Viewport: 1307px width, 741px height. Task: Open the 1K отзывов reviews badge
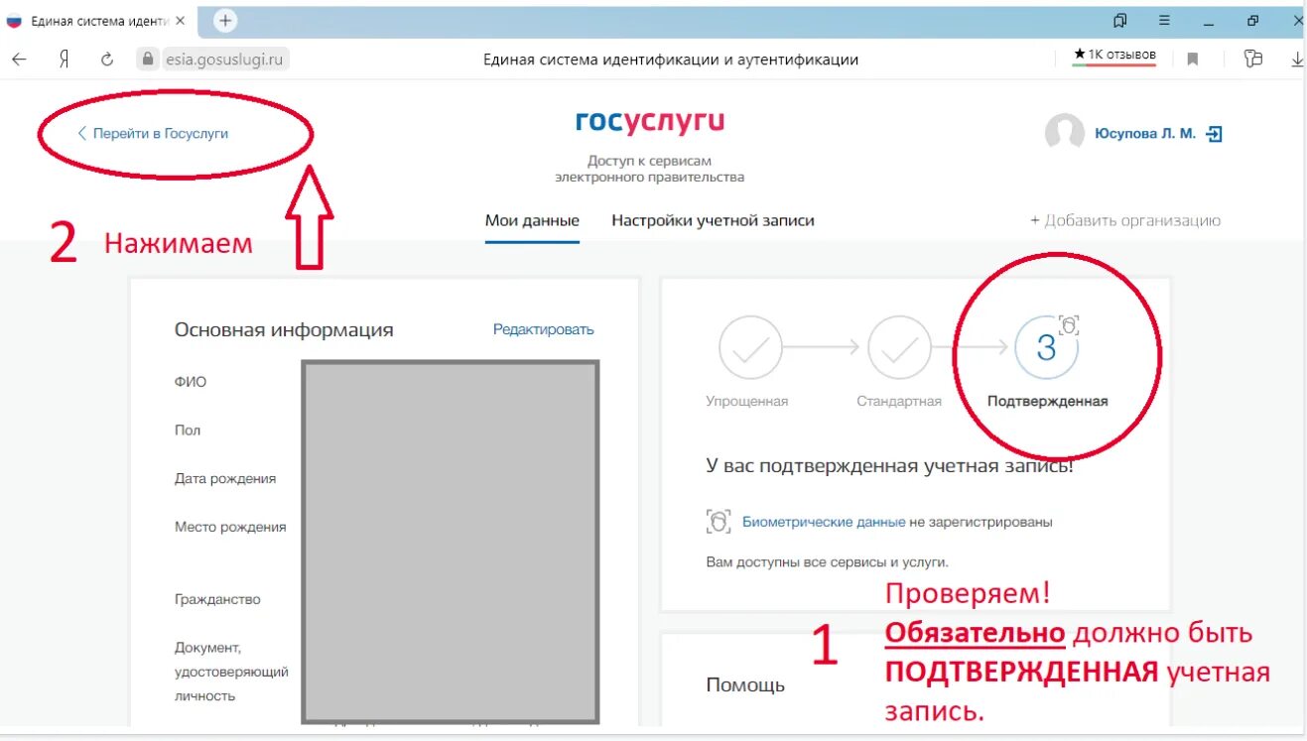tap(1114, 56)
